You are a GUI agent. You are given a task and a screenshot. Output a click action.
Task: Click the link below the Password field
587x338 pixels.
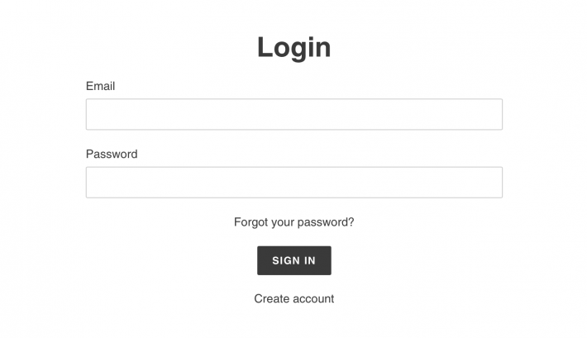click(x=293, y=222)
